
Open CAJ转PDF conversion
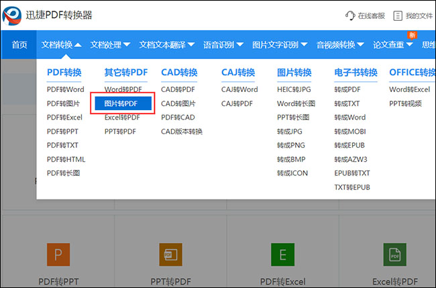(x=237, y=103)
